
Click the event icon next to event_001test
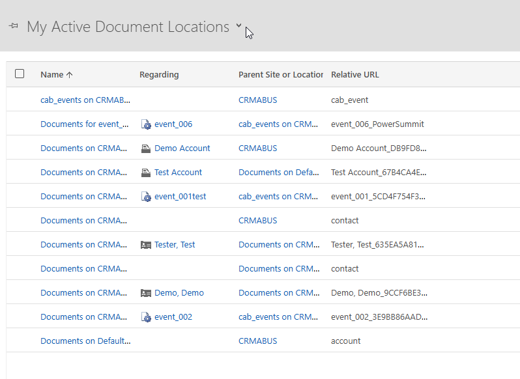pos(146,197)
